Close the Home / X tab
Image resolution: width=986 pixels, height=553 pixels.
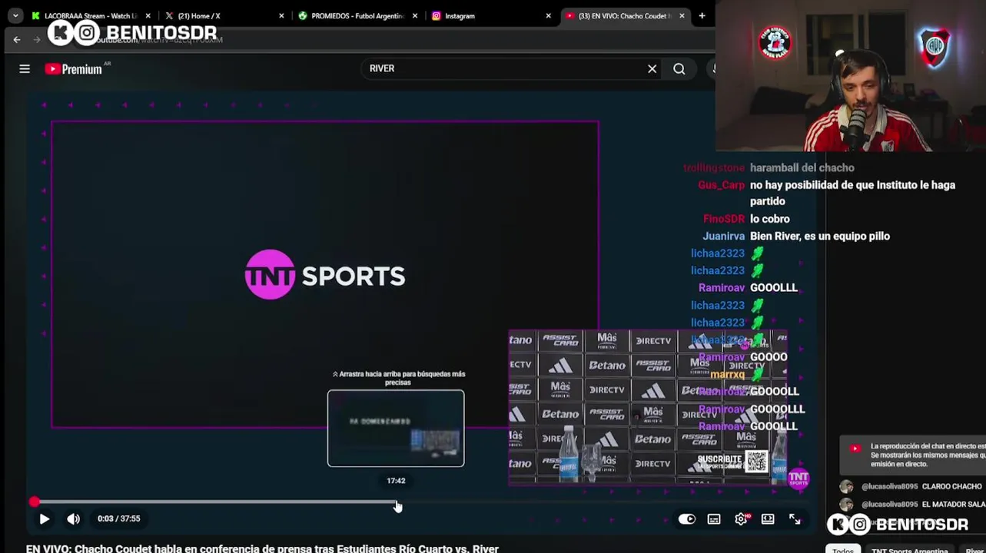click(281, 15)
